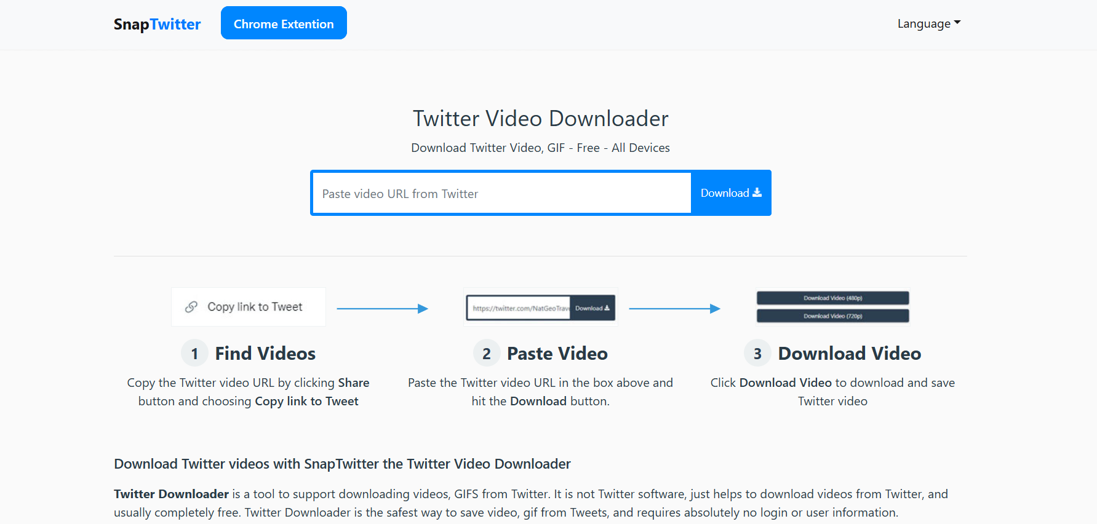Click the SnapTwitter logo
This screenshot has height=524, width=1097.
[x=157, y=24]
